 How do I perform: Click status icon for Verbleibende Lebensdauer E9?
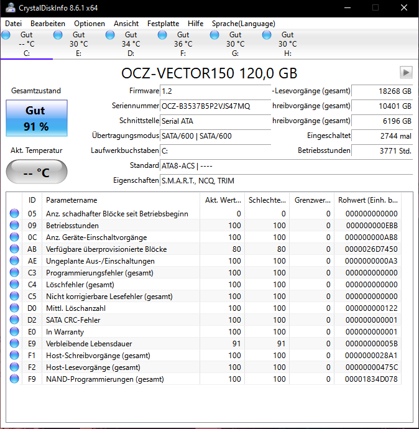14,343
